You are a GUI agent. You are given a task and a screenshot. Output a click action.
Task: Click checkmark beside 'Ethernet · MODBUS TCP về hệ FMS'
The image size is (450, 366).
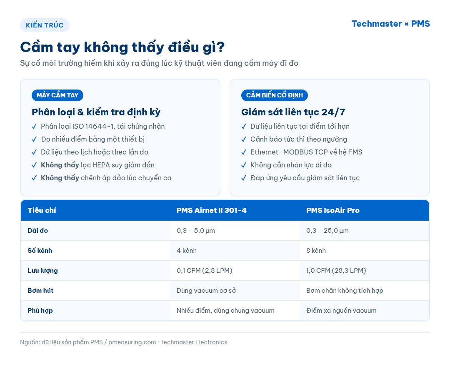click(x=244, y=152)
